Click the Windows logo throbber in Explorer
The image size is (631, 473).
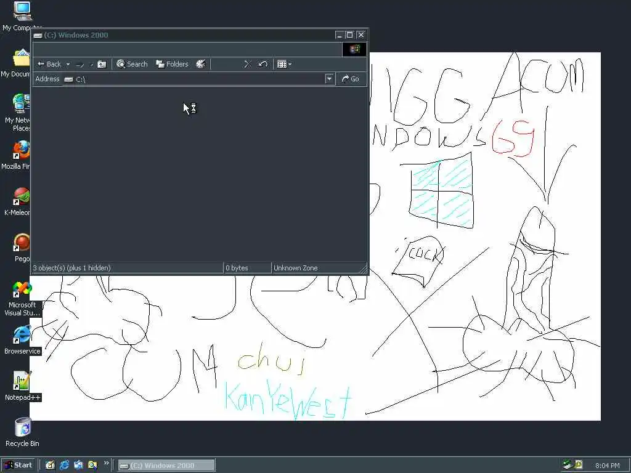(354, 49)
